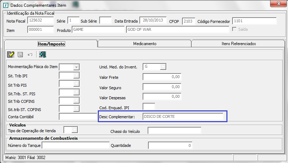Click the edit record pencil icon
288x163 pixels.
(11, 54)
